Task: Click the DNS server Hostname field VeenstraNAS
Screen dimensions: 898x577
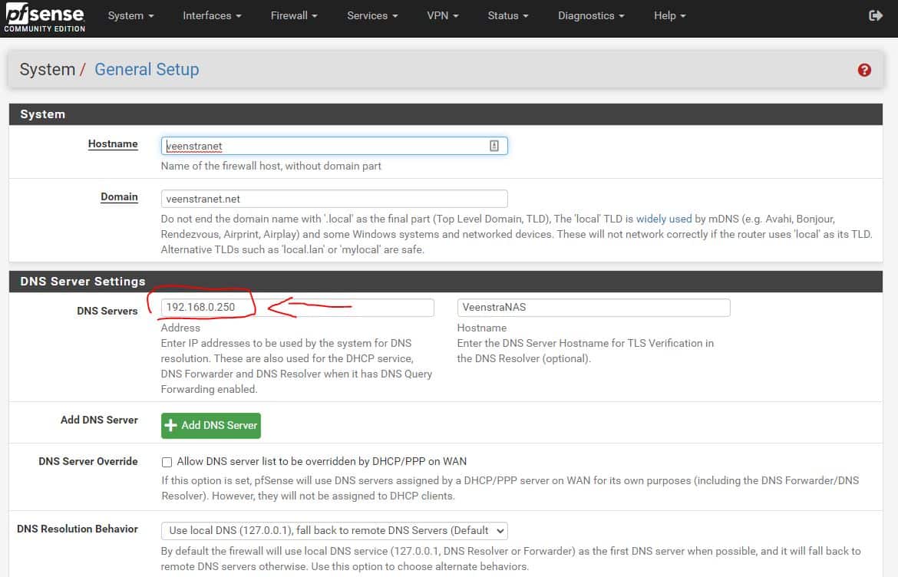Action: (593, 308)
